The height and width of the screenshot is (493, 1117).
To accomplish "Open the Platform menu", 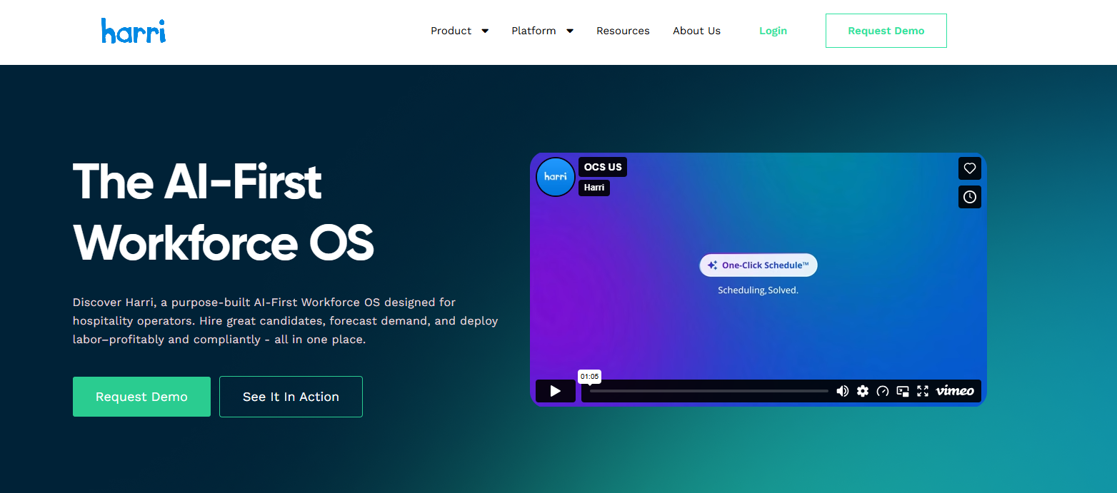I will [x=534, y=31].
